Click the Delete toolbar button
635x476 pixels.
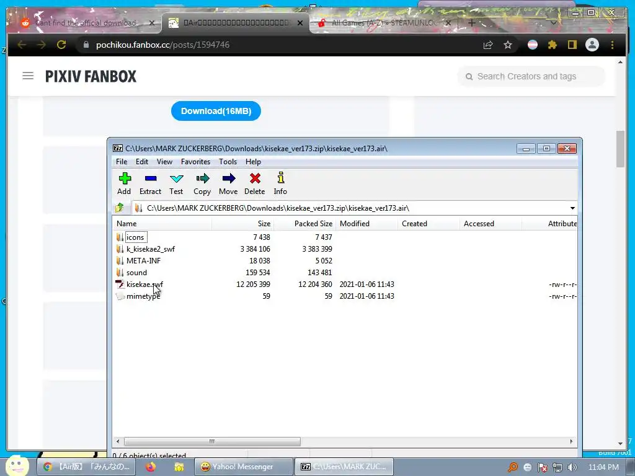point(255,183)
